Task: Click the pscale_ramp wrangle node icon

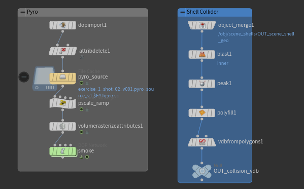Action: 62,103
